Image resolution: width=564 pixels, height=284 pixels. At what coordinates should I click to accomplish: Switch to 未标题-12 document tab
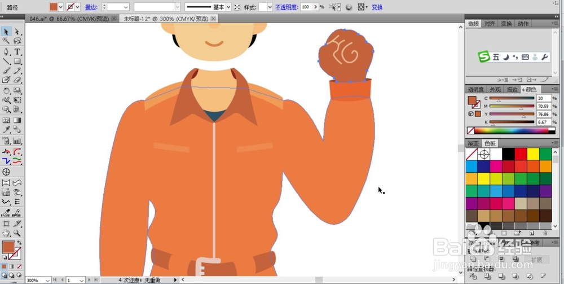pos(165,19)
